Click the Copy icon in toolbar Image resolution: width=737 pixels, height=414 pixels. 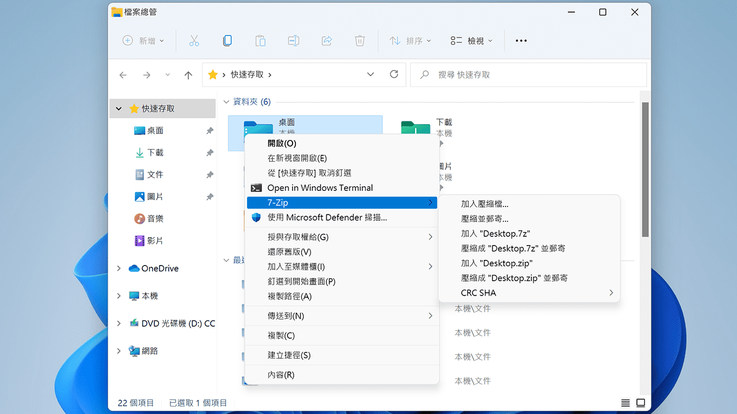tap(227, 41)
